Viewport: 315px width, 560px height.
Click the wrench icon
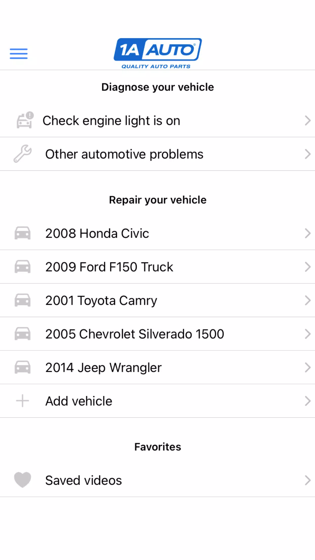pyautogui.click(x=23, y=154)
